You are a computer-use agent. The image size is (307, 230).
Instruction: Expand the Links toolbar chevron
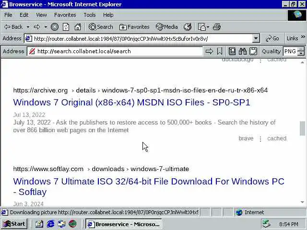click(303, 37)
